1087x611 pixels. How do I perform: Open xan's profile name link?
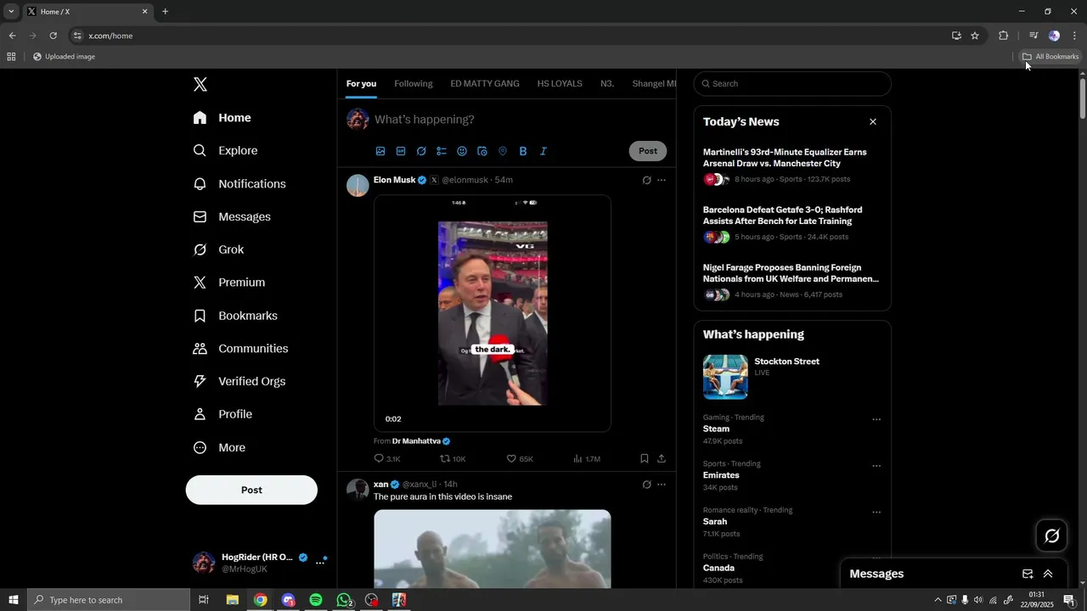tap(380, 484)
